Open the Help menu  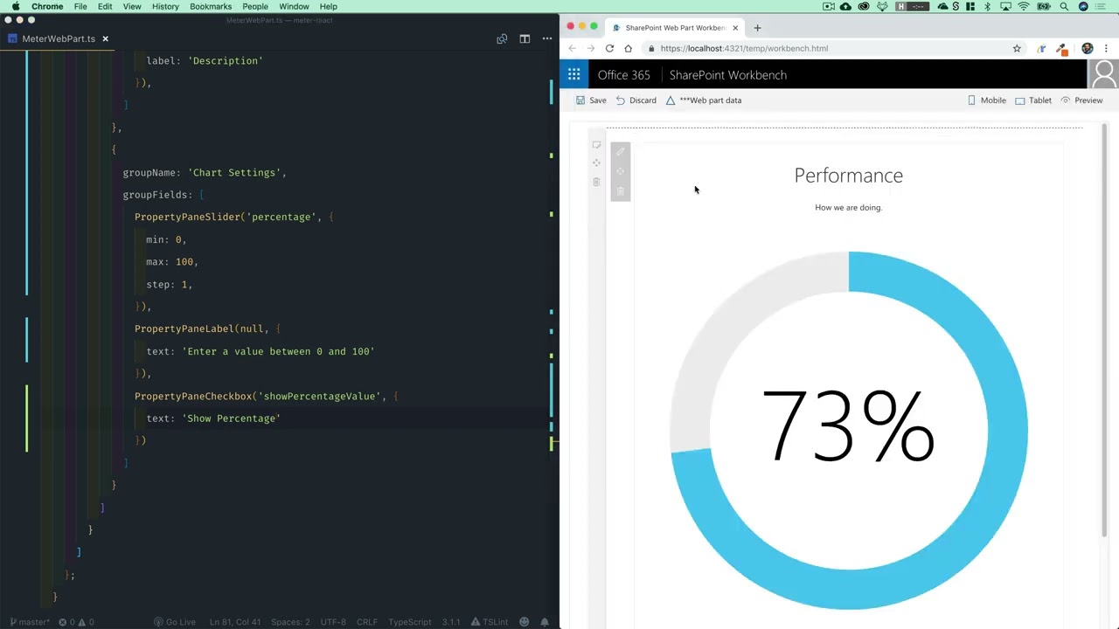(x=329, y=6)
